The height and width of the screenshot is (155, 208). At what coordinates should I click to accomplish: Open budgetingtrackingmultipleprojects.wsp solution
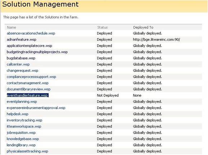coord(37,52)
